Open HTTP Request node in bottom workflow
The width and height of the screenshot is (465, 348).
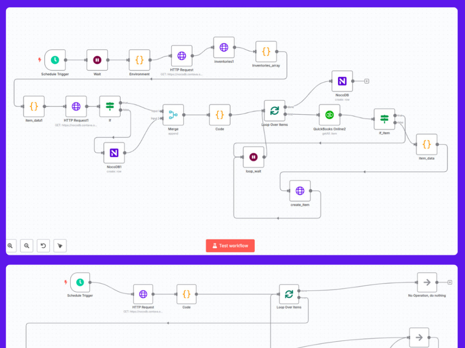coord(143,294)
